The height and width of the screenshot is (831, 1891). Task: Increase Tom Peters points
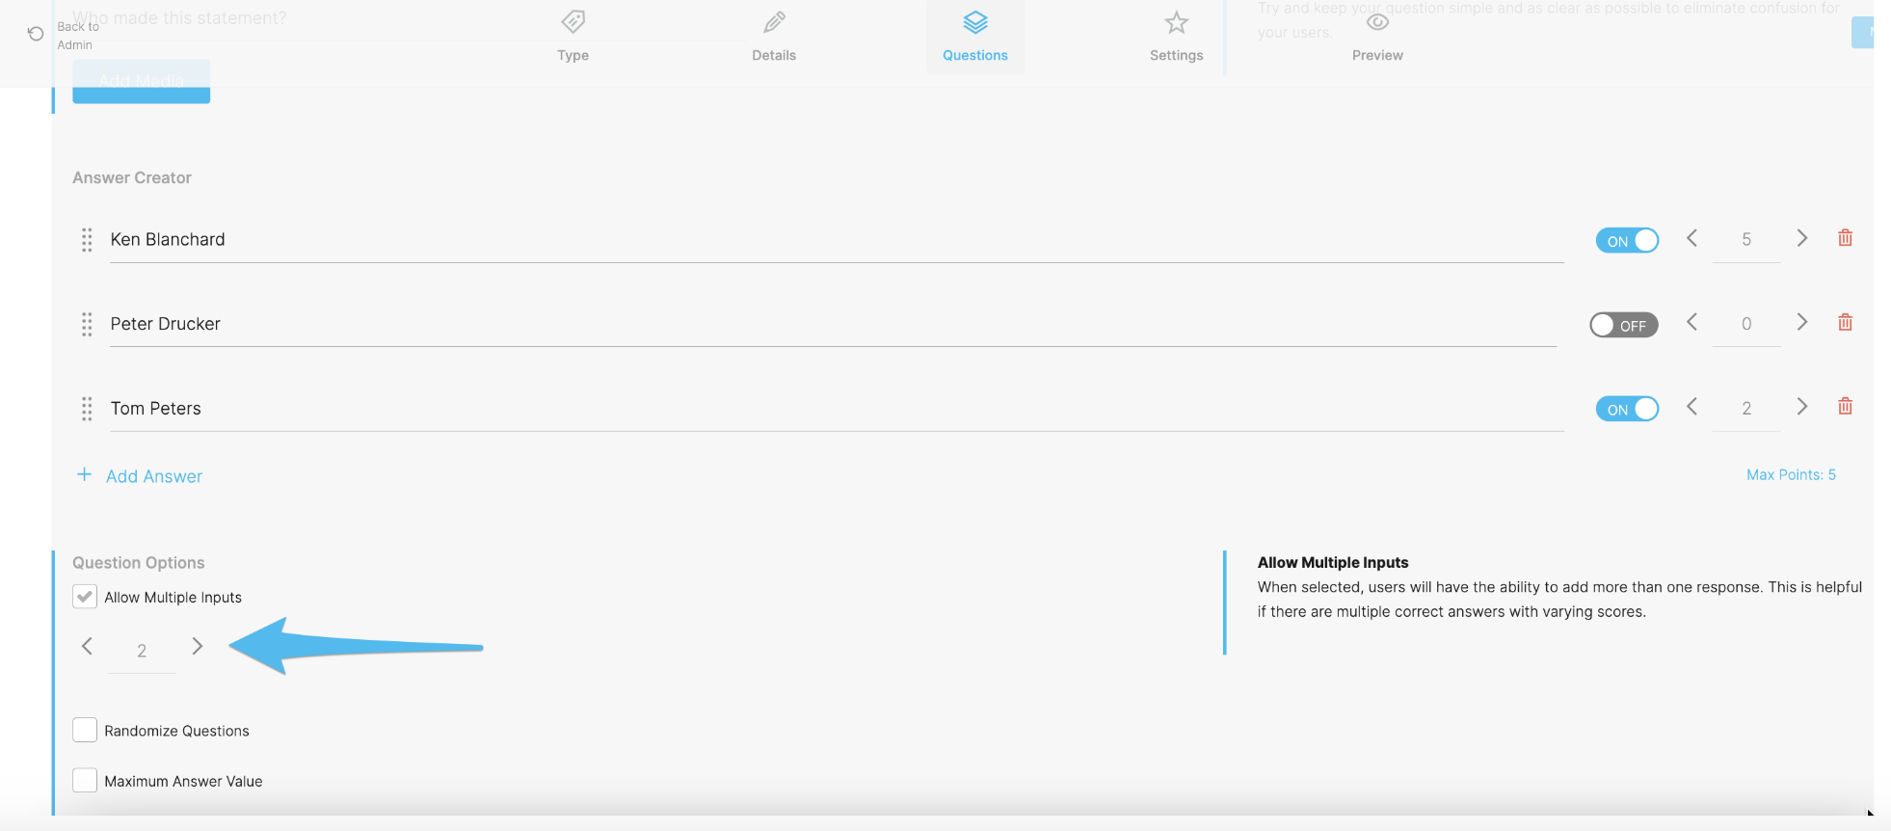point(1801,407)
